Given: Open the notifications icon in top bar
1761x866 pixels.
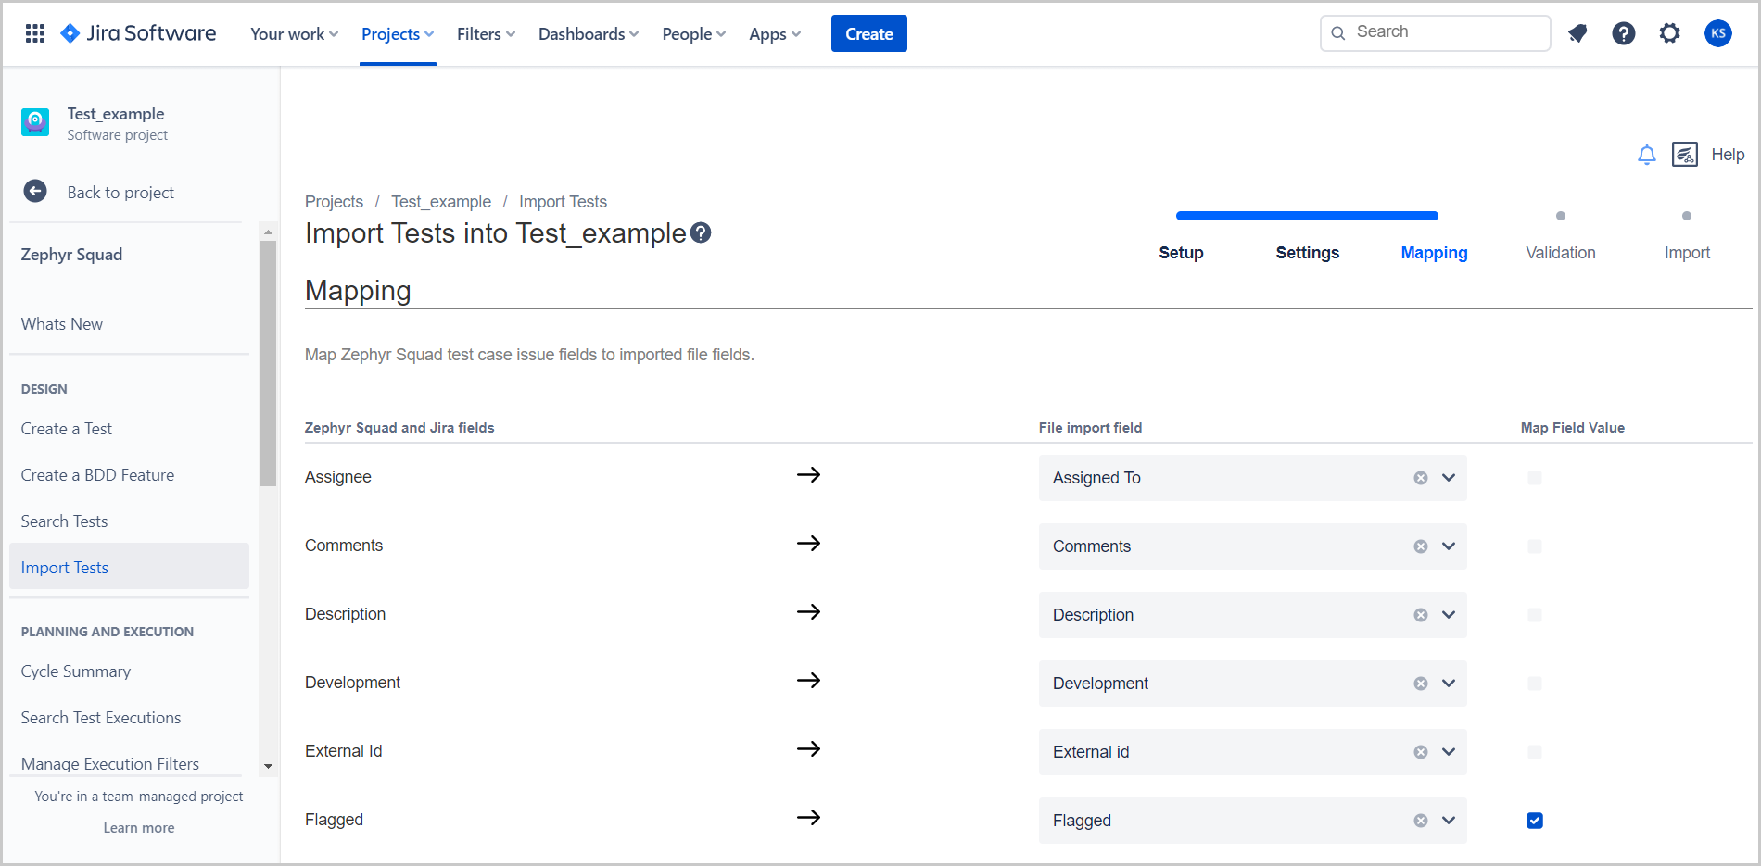Looking at the screenshot, I should coord(1577,33).
